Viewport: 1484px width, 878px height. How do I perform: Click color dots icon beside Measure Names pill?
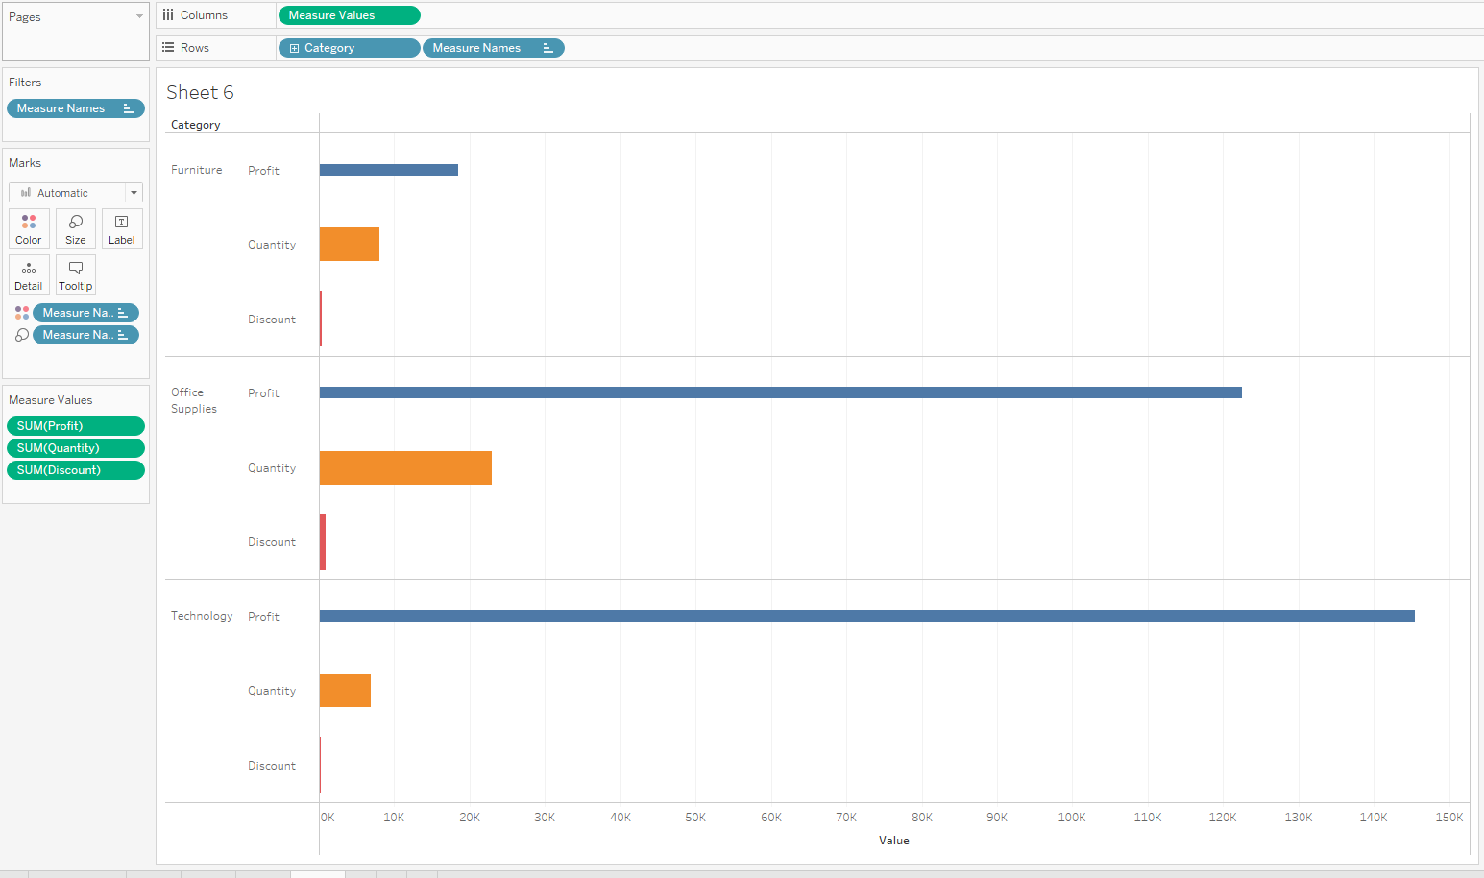[x=22, y=313]
